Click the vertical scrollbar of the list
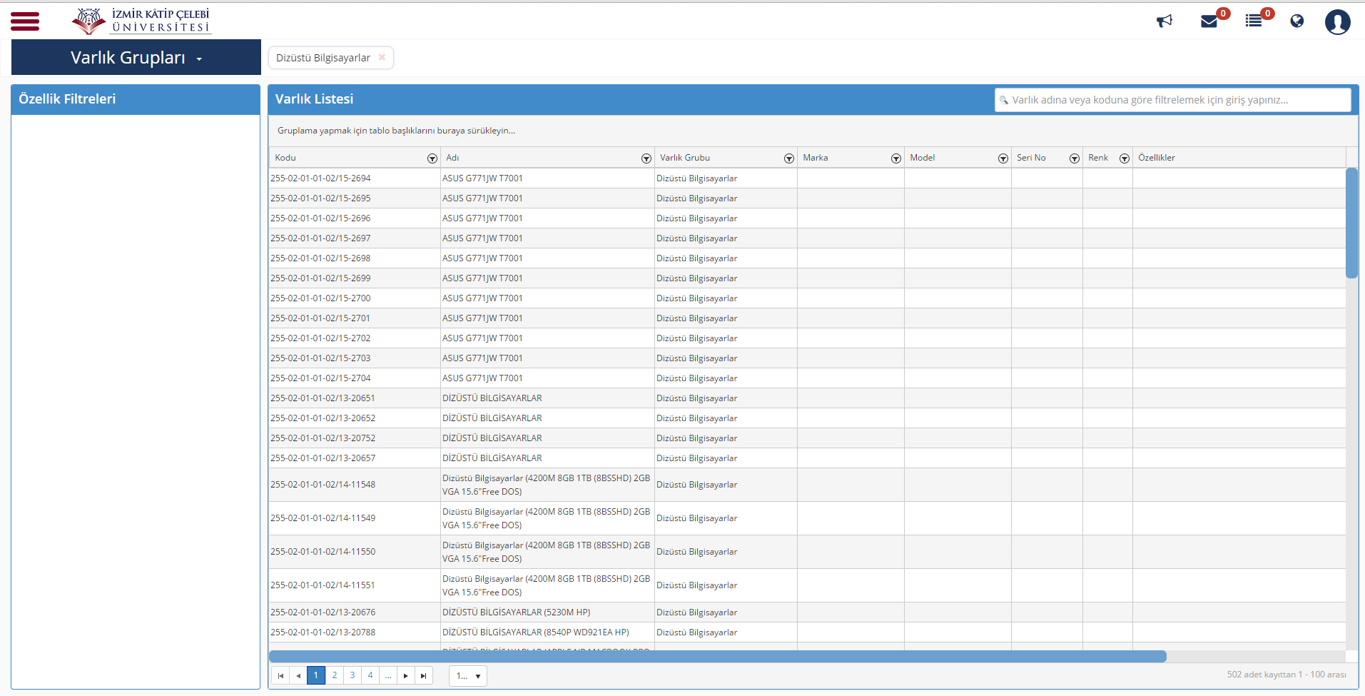 [x=1351, y=223]
